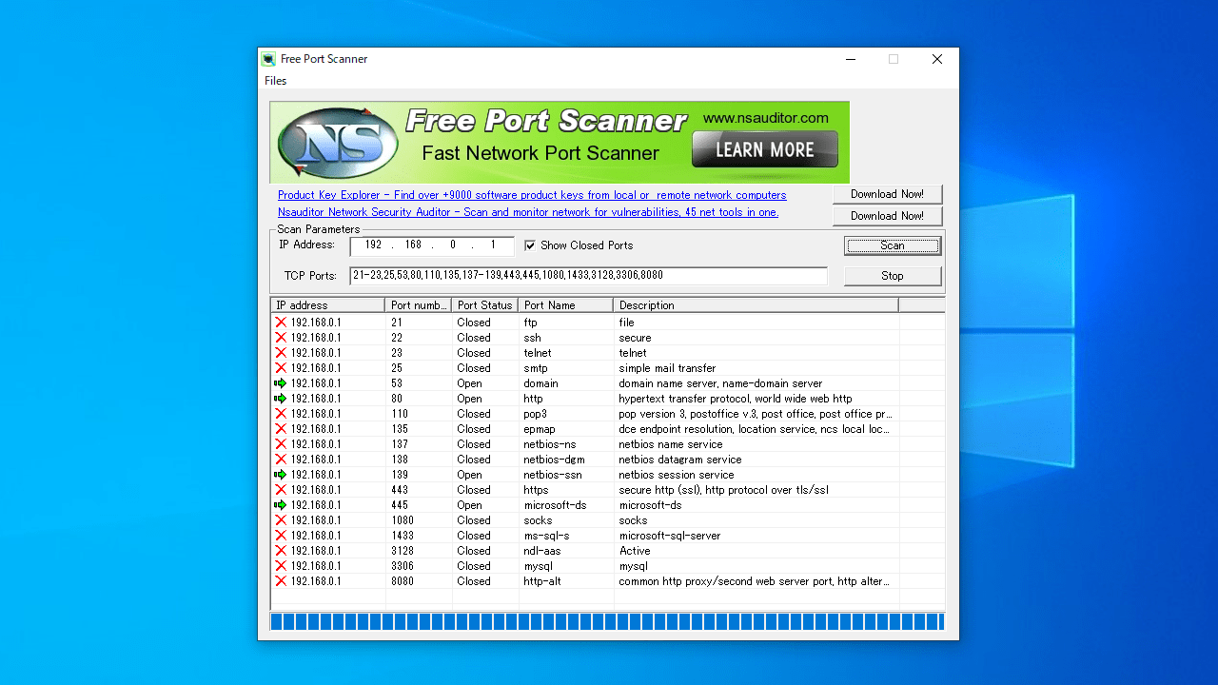Image resolution: width=1218 pixels, height=685 pixels.
Task: Click the red X icon for port 21
Action: 281,323
